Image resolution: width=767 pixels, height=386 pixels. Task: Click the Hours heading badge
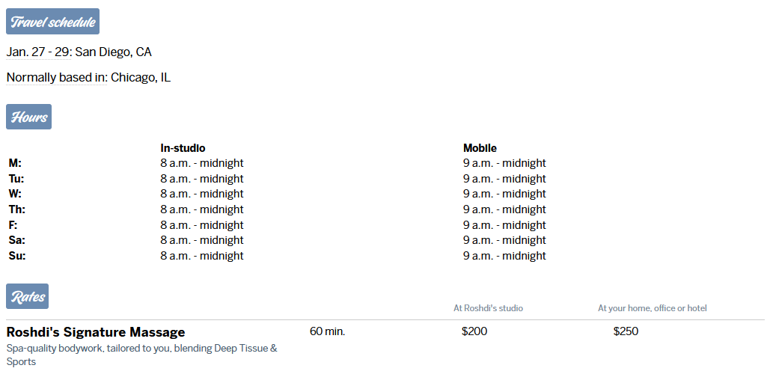(29, 117)
